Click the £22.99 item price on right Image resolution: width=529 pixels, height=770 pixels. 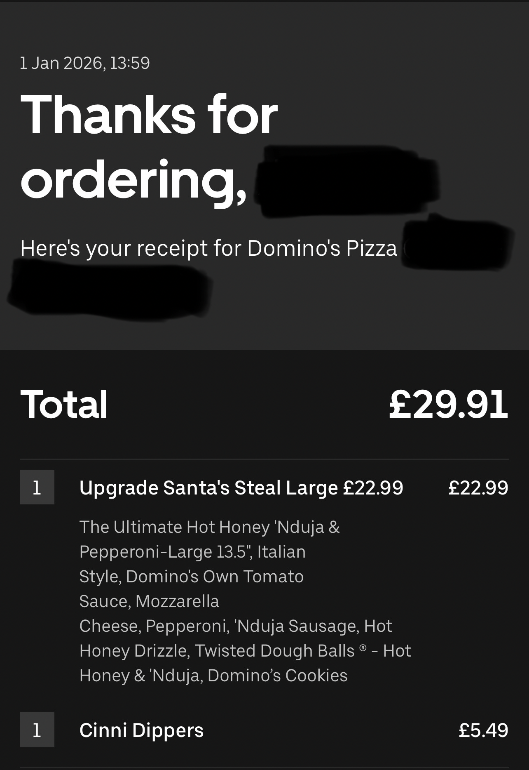tap(478, 488)
